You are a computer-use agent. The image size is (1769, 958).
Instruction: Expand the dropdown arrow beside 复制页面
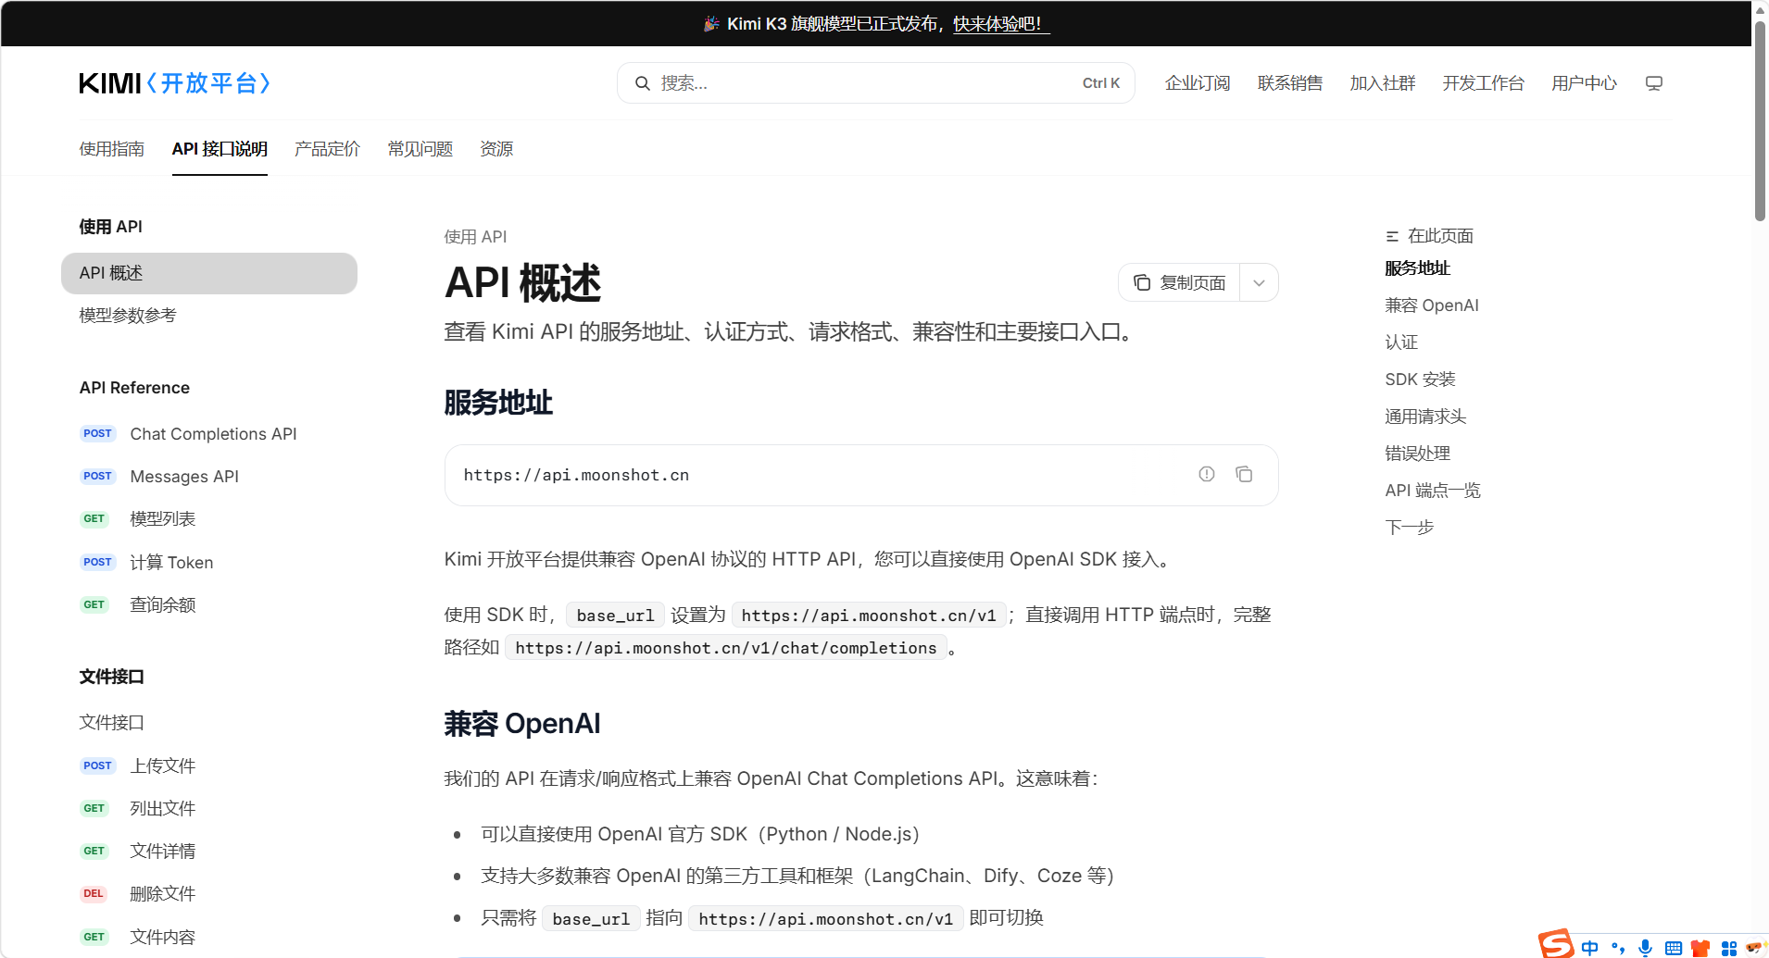point(1259,282)
